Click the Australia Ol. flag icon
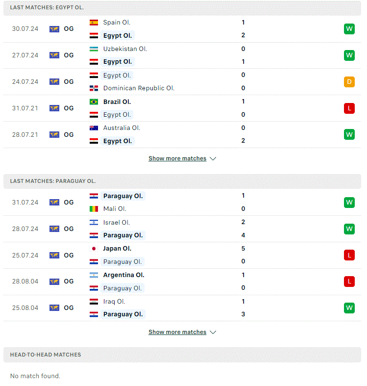 coord(94,128)
